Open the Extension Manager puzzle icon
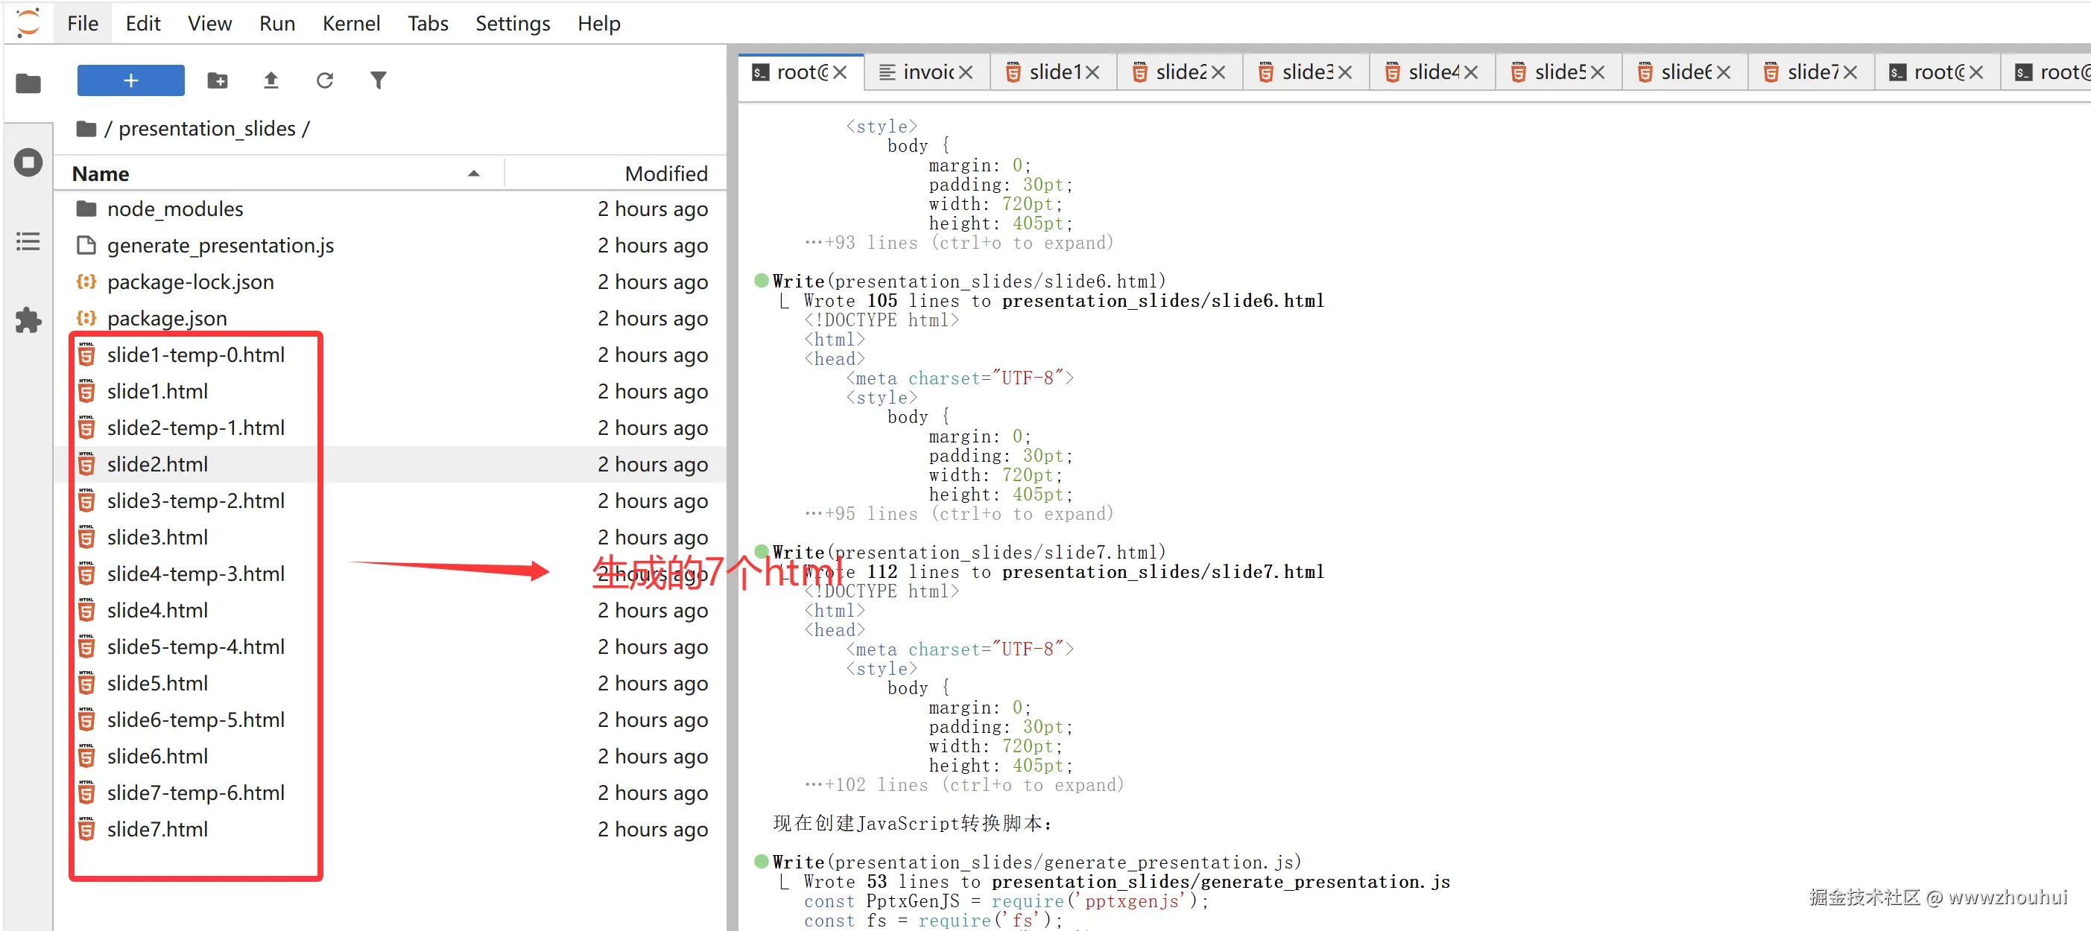The image size is (2091, 931). 28,320
